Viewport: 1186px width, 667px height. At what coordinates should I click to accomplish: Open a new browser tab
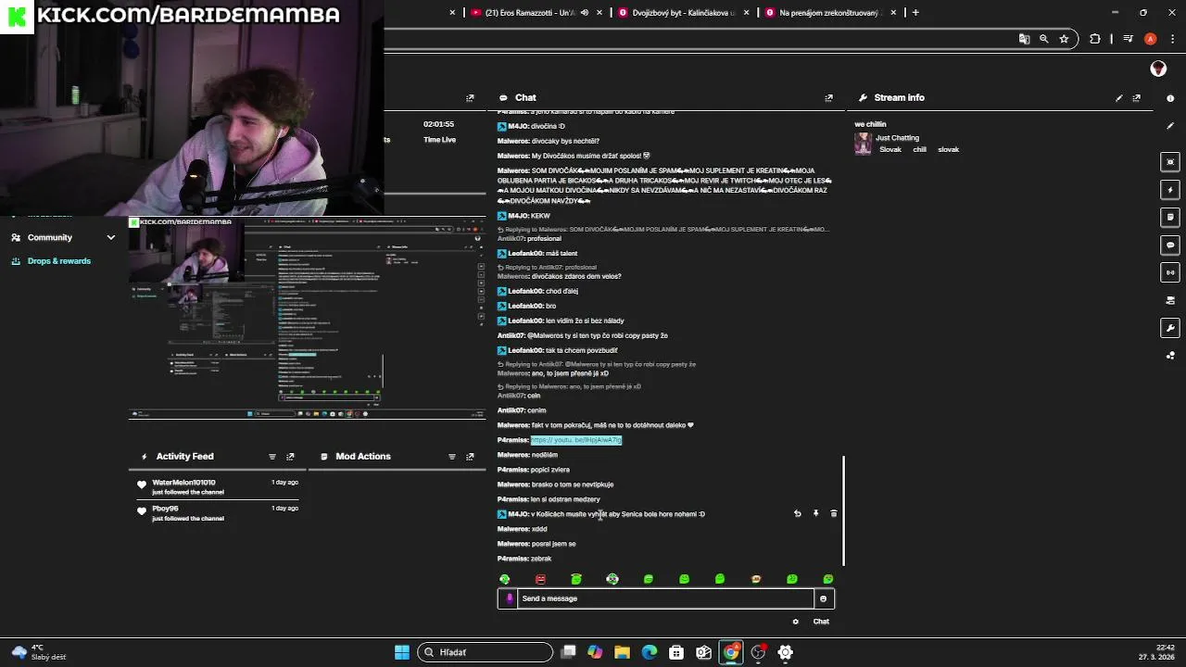click(x=915, y=13)
